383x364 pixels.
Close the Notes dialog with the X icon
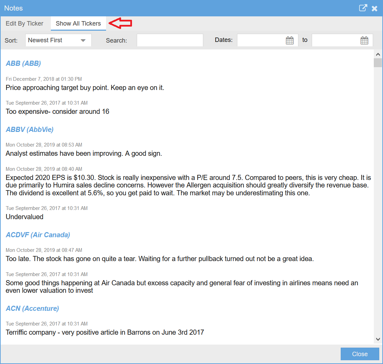coord(374,9)
